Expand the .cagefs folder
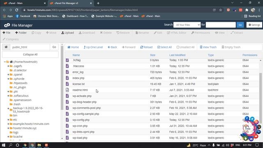The height and width of the screenshot is (148, 263). [8, 66]
